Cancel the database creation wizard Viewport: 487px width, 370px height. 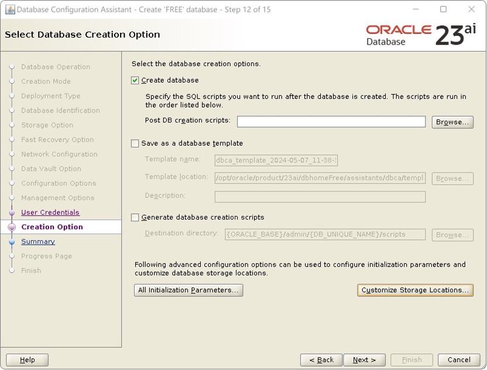(x=459, y=359)
